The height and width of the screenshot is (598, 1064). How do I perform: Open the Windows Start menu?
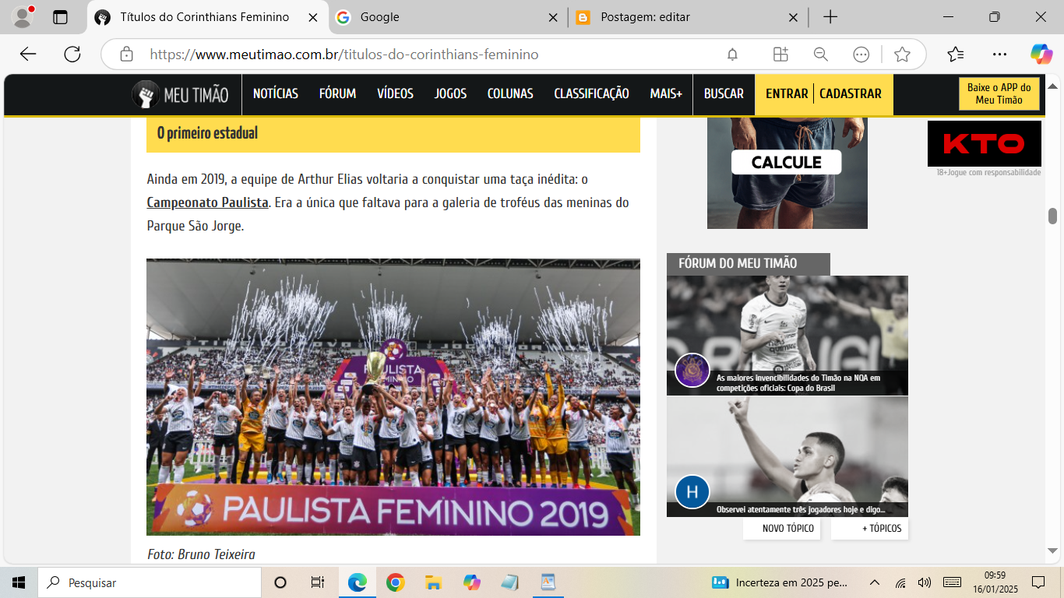pos(19,582)
